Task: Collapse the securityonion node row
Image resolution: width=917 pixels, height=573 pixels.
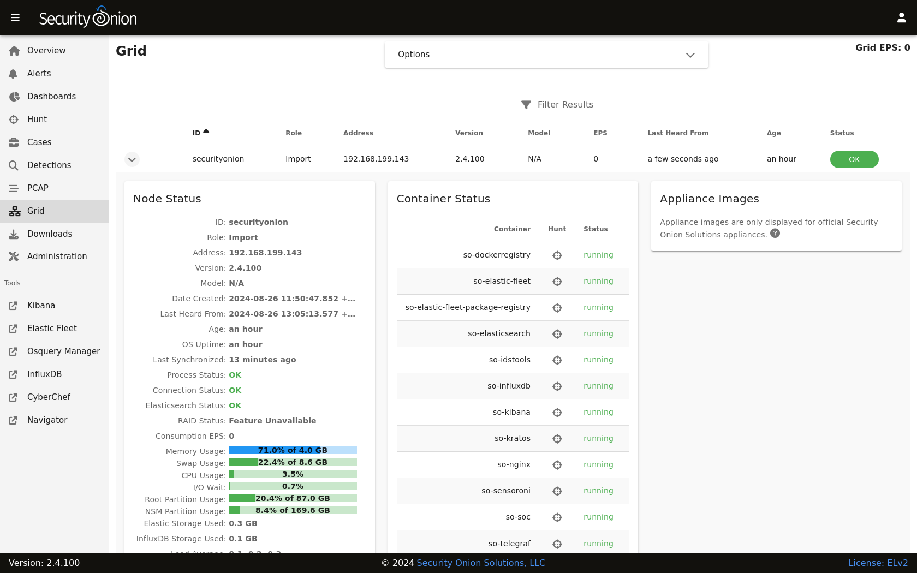Action: pos(132,159)
